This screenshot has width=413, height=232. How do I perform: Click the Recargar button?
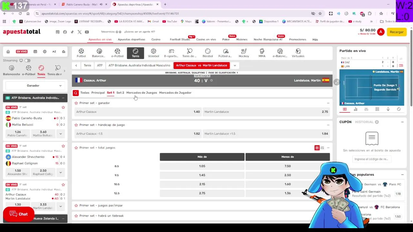coord(397,32)
